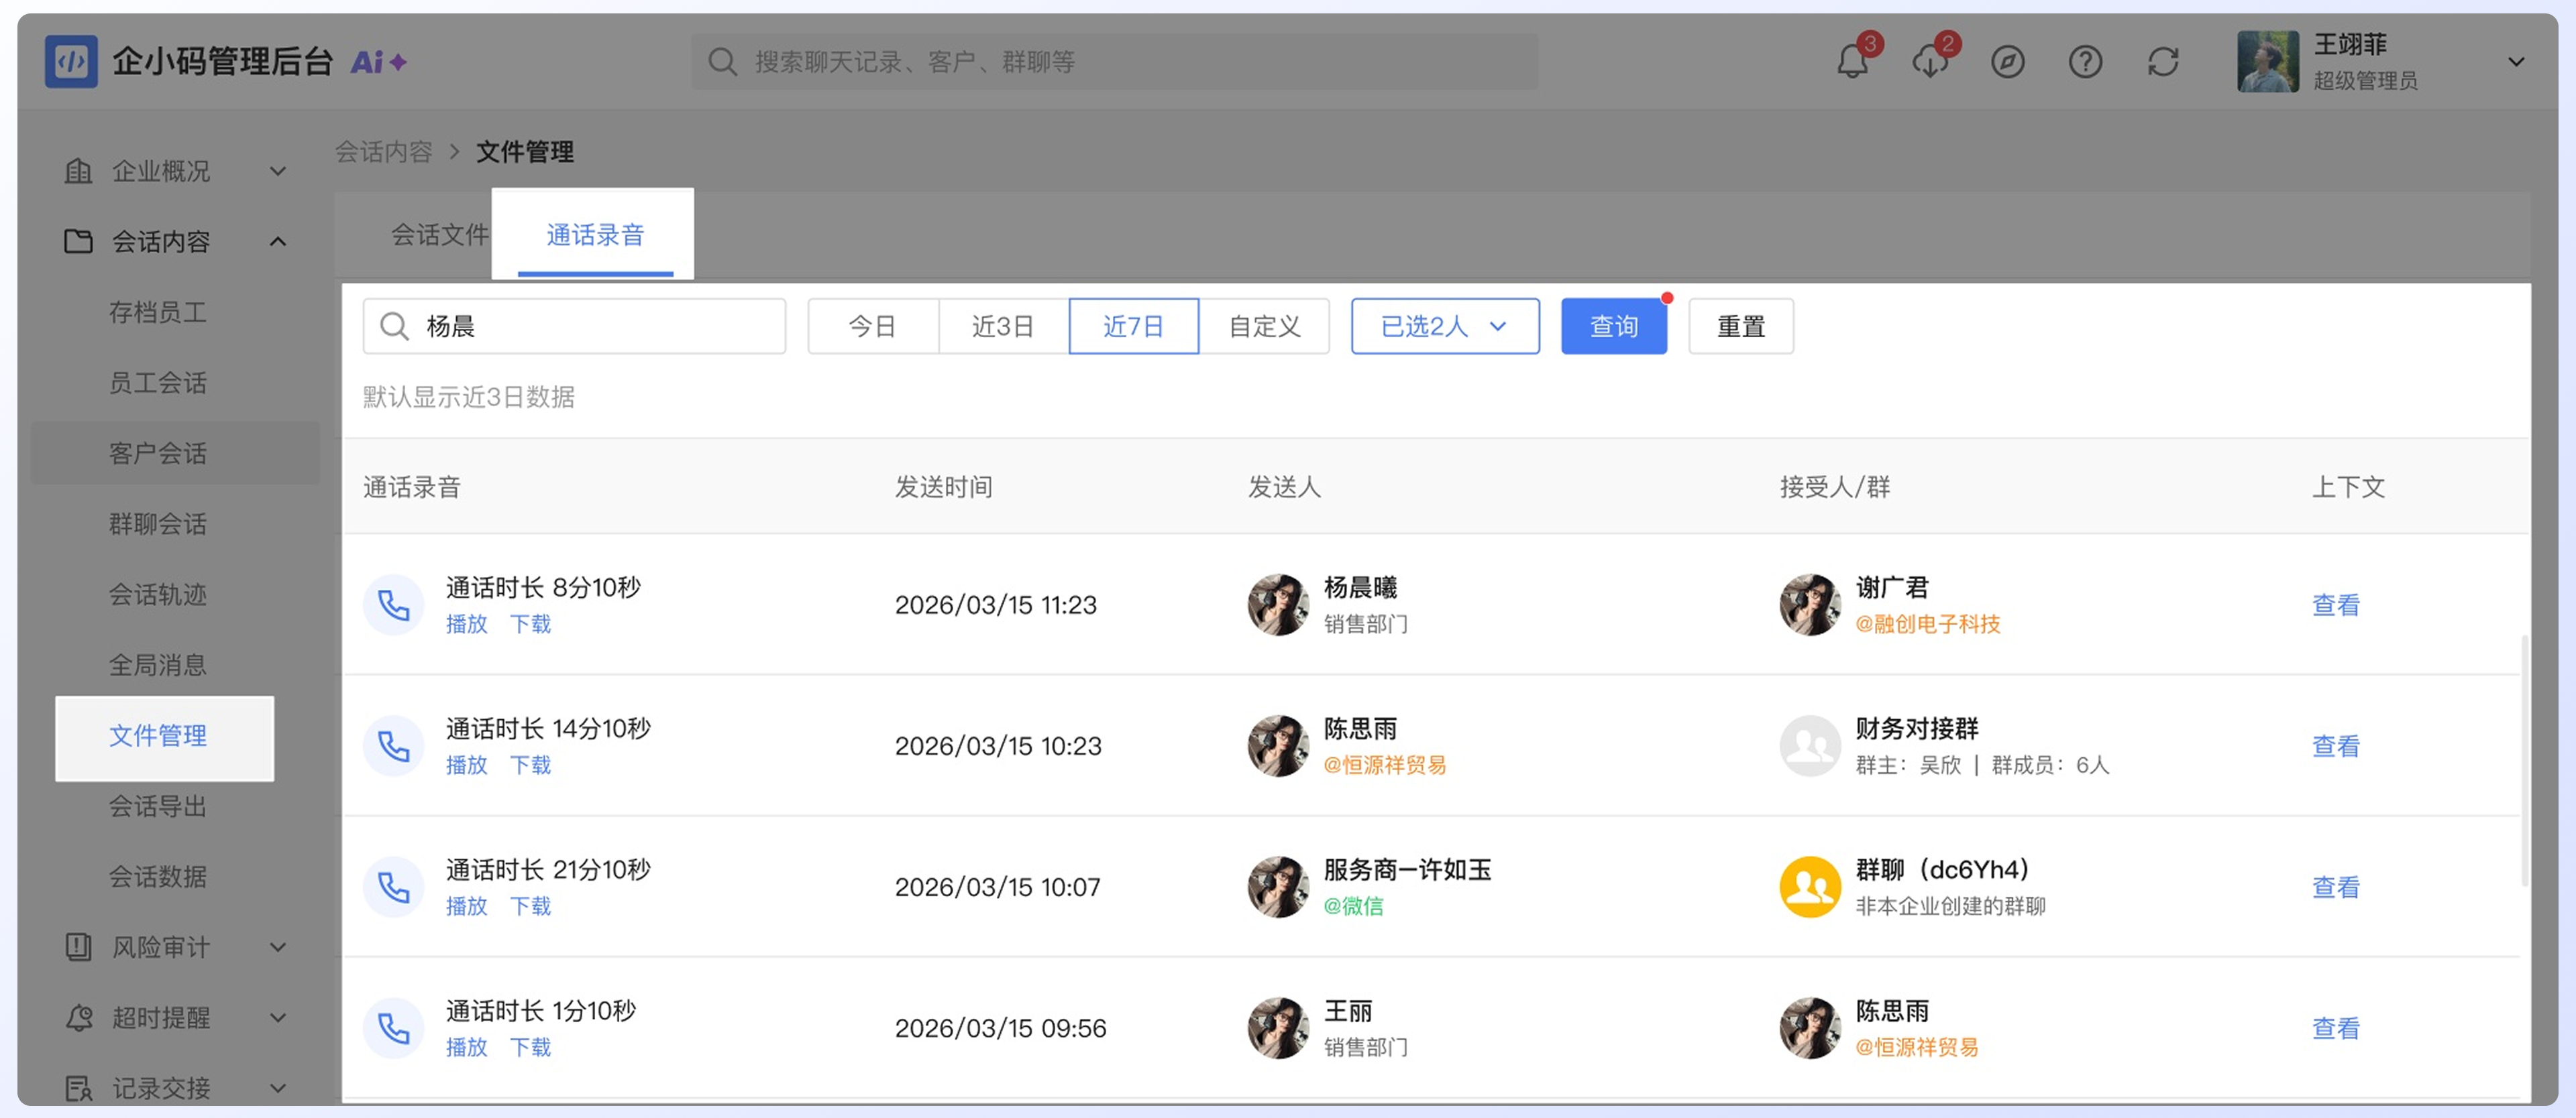
Task: View context for 群聊（dc6Yh4）row
Action: coord(2336,887)
